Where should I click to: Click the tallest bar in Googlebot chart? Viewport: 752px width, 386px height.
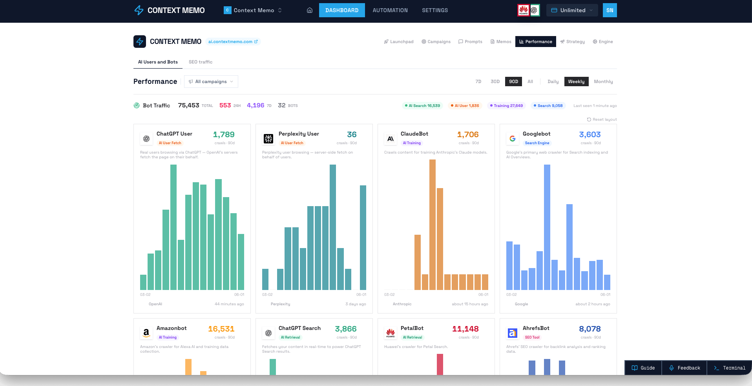tap(547, 227)
